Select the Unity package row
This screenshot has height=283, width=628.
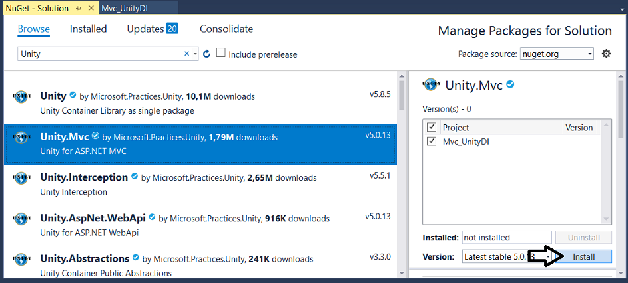coord(200,103)
